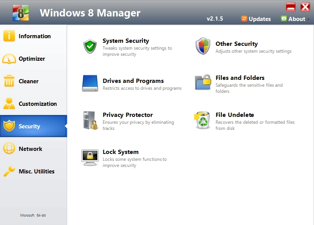Image resolution: width=314 pixels, height=225 pixels.
Task: Minimize the window with red minus button
Action: (291, 7)
